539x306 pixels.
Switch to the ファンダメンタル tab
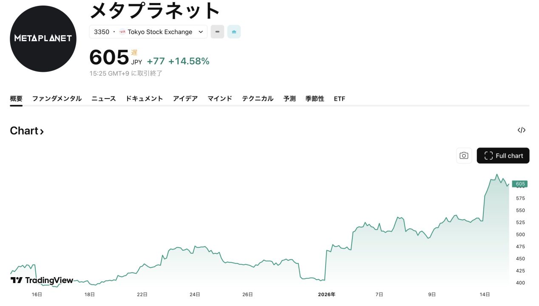click(57, 99)
